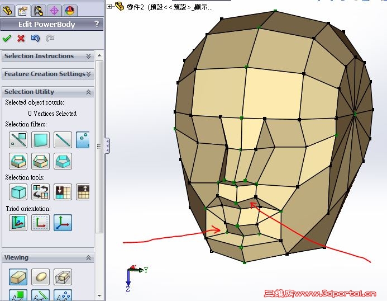Enable the face selection filter

coord(40,140)
